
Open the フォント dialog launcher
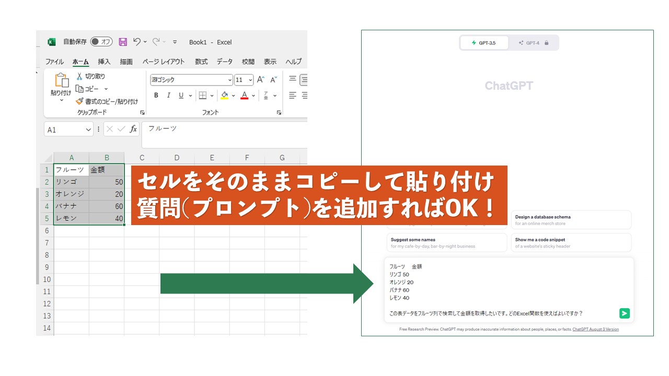tap(279, 113)
